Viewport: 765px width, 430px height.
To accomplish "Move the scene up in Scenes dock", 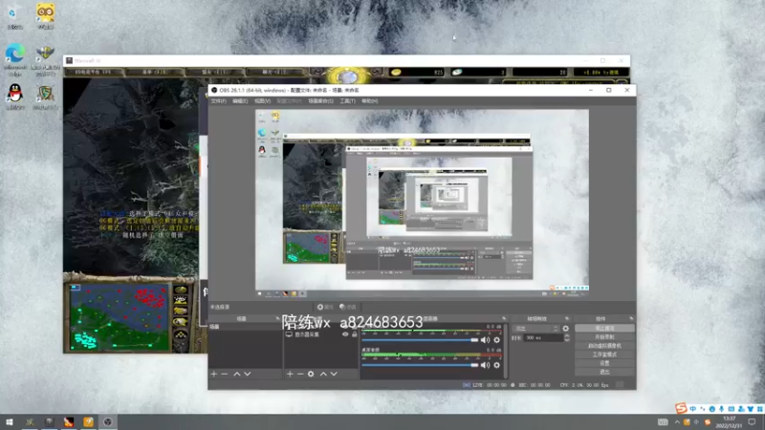I will point(236,374).
